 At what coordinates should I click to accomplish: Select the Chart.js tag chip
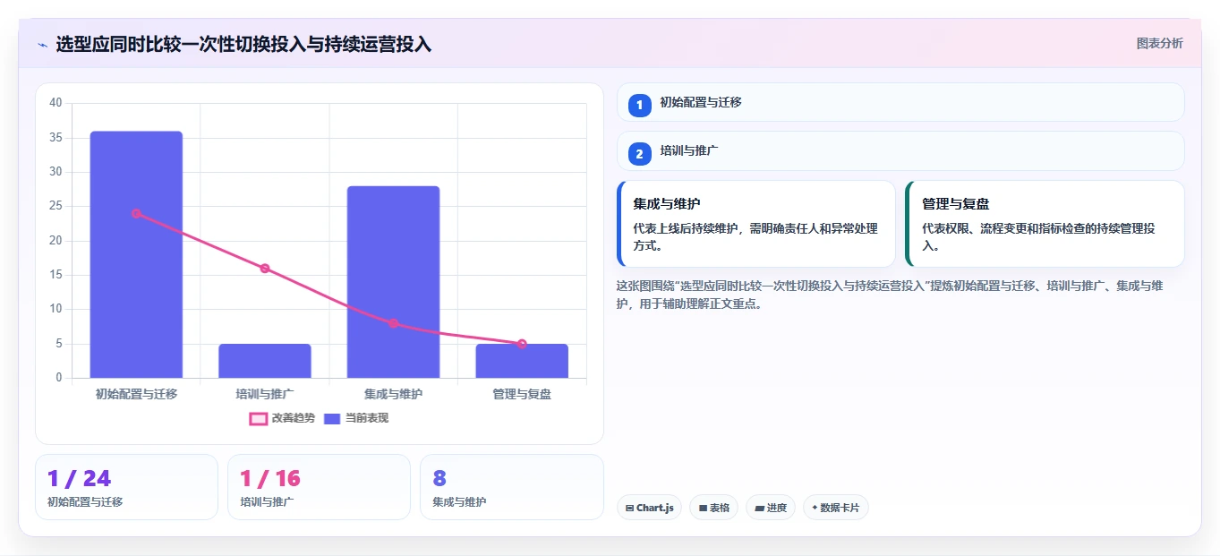[x=649, y=508]
